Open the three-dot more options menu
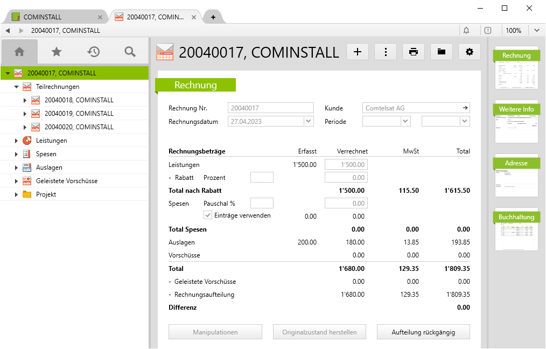 pos(386,52)
